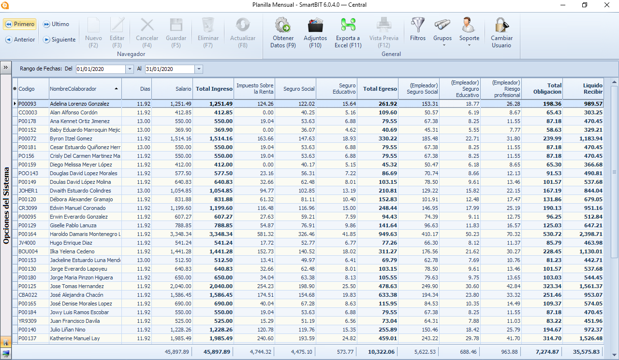Move to next record with Siguiente
This screenshot has height=360, width=619.
click(59, 40)
